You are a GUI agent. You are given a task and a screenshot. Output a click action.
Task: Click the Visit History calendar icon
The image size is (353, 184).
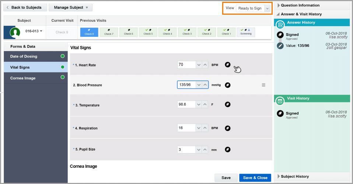280,100
